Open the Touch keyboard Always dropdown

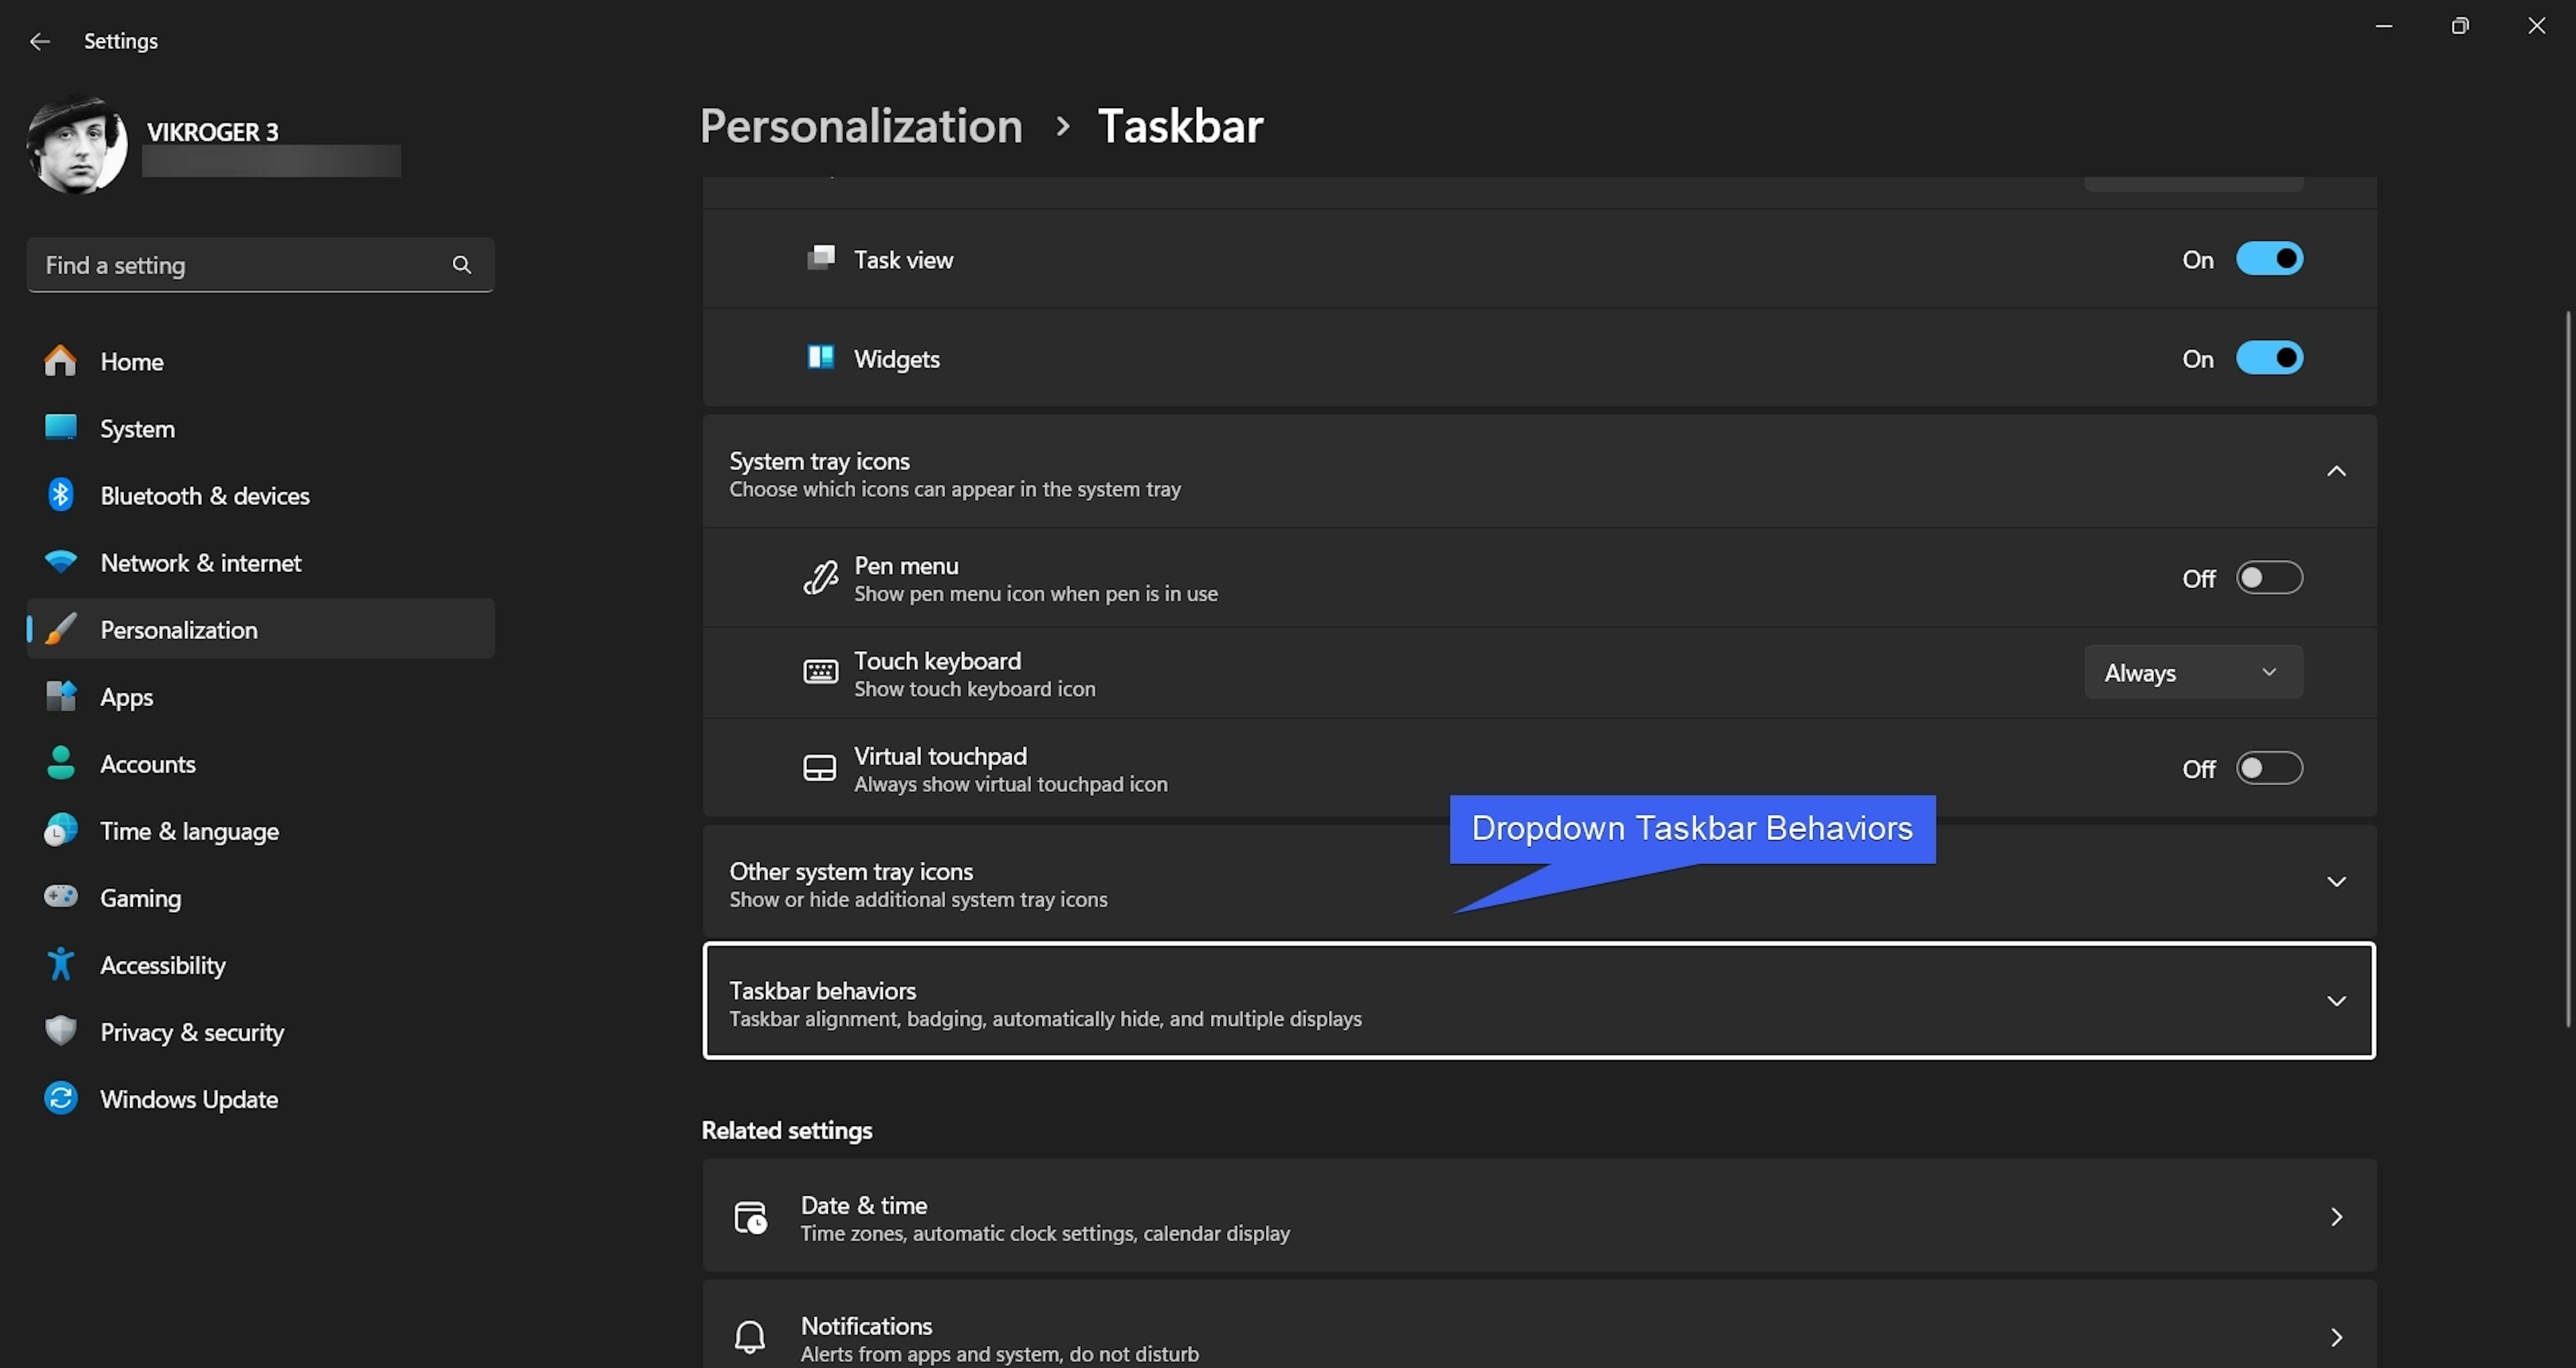(x=2192, y=673)
